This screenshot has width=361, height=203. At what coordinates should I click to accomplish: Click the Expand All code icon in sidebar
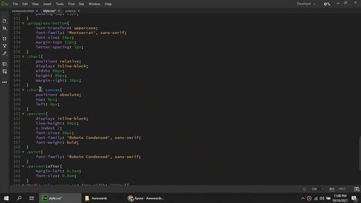5,39
